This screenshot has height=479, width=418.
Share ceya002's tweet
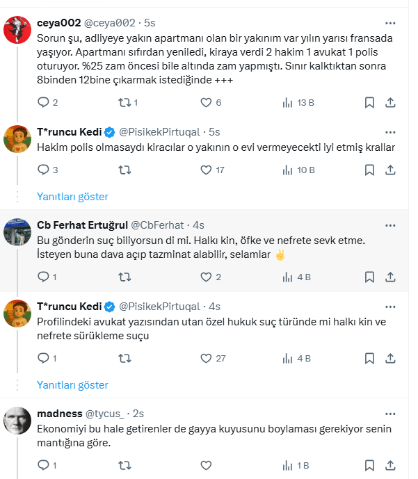tap(391, 102)
